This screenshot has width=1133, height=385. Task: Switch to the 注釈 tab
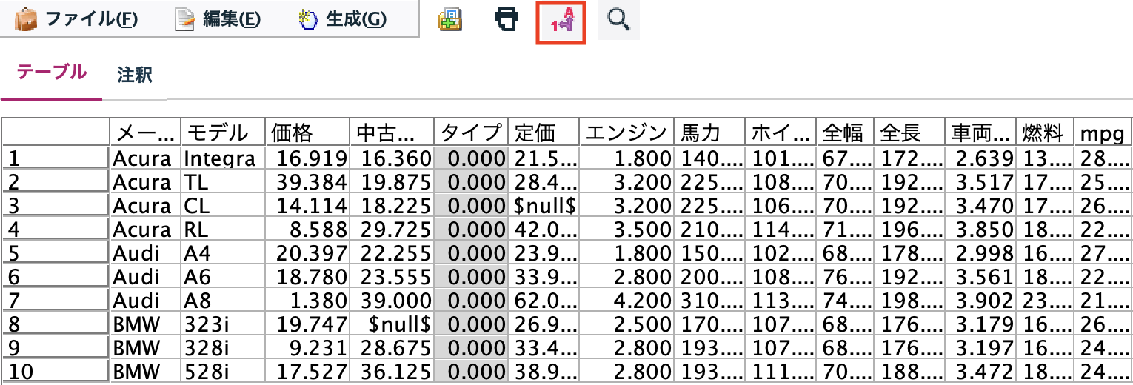(135, 75)
